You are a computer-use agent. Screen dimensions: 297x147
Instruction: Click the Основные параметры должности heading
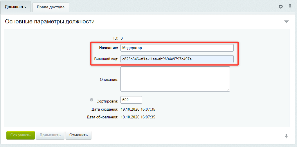tap(50, 21)
